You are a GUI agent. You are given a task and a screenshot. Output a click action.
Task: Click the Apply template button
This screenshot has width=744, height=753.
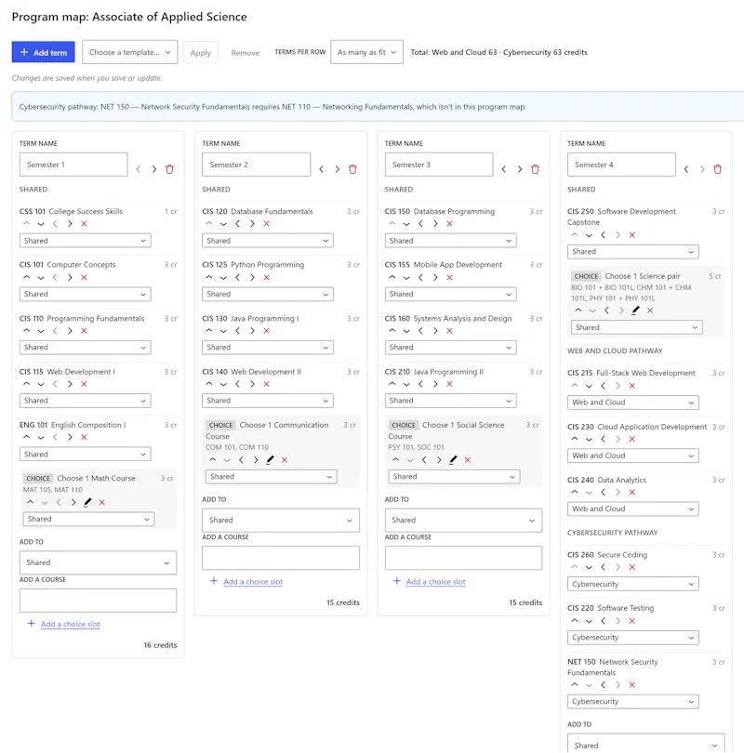coord(200,52)
